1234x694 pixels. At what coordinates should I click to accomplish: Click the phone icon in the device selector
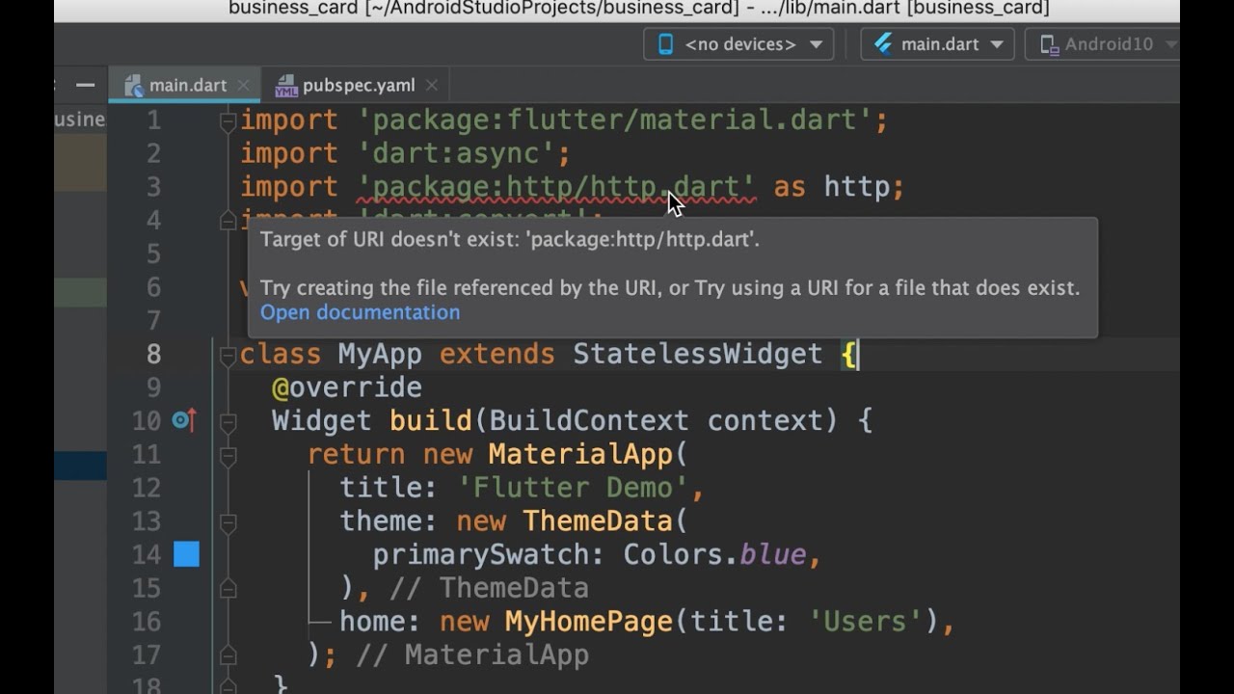click(x=665, y=44)
